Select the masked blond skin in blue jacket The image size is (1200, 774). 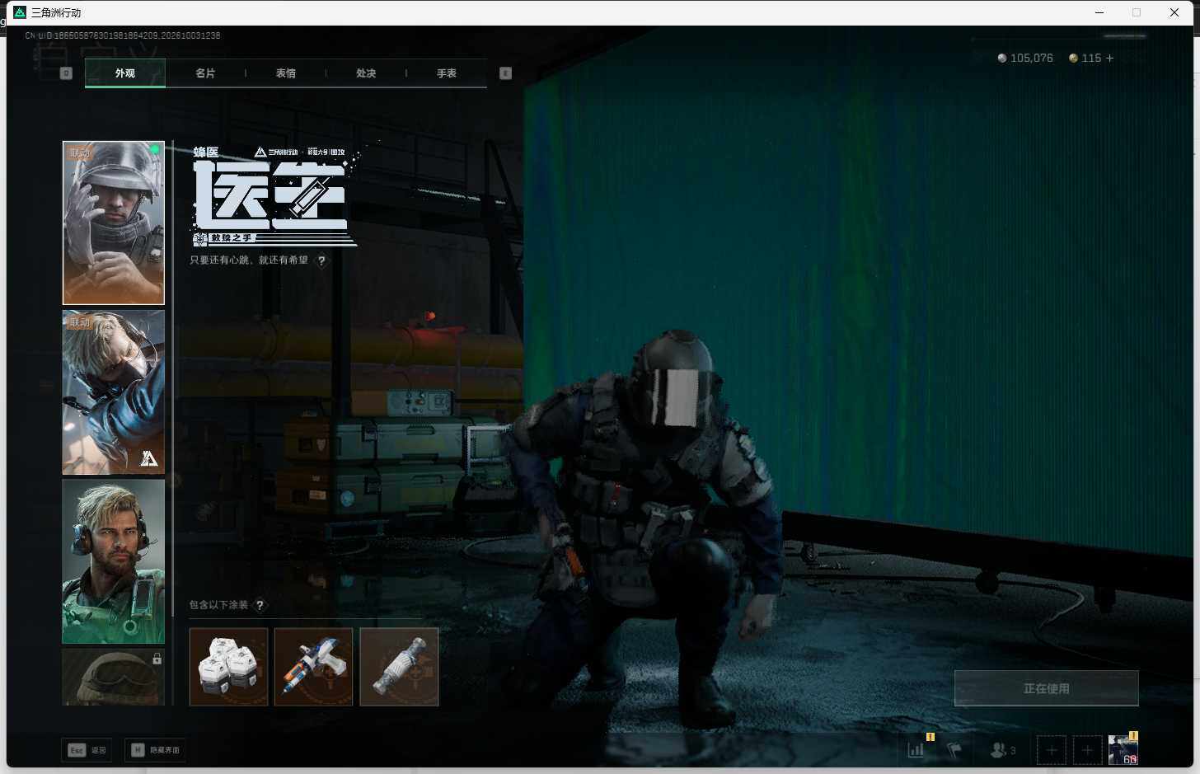[114, 392]
